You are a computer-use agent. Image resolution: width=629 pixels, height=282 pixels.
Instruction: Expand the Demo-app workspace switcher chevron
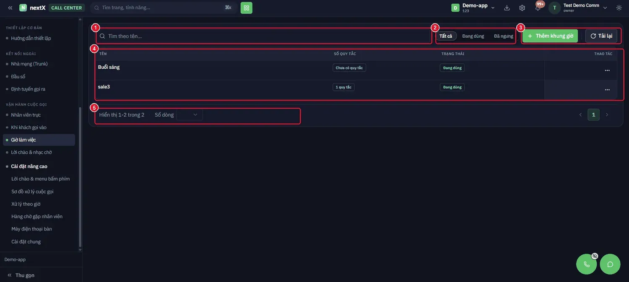point(493,8)
